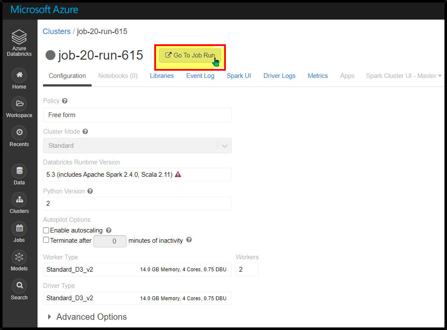The height and width of the screenshot is (330, 447).
Task: Click the warning icon beside the runtime version
Action: pos(178,174)
